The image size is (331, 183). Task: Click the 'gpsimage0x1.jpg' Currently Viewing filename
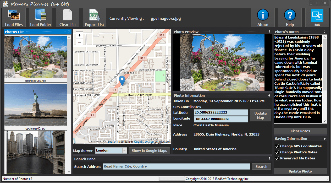click(166, 18)
